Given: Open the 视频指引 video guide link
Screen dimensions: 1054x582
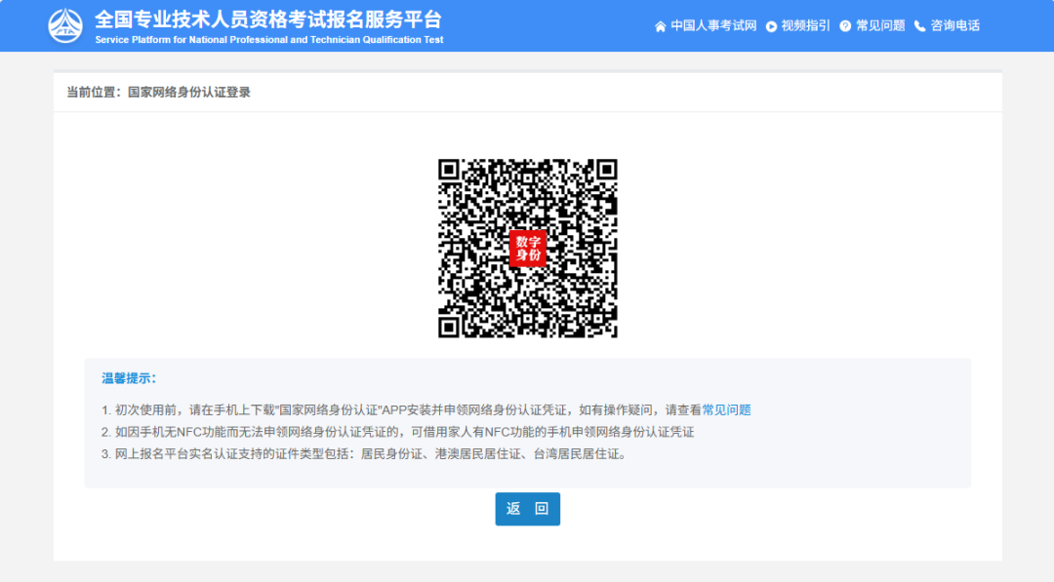Looking at the screenshot, I should (803, 26).
